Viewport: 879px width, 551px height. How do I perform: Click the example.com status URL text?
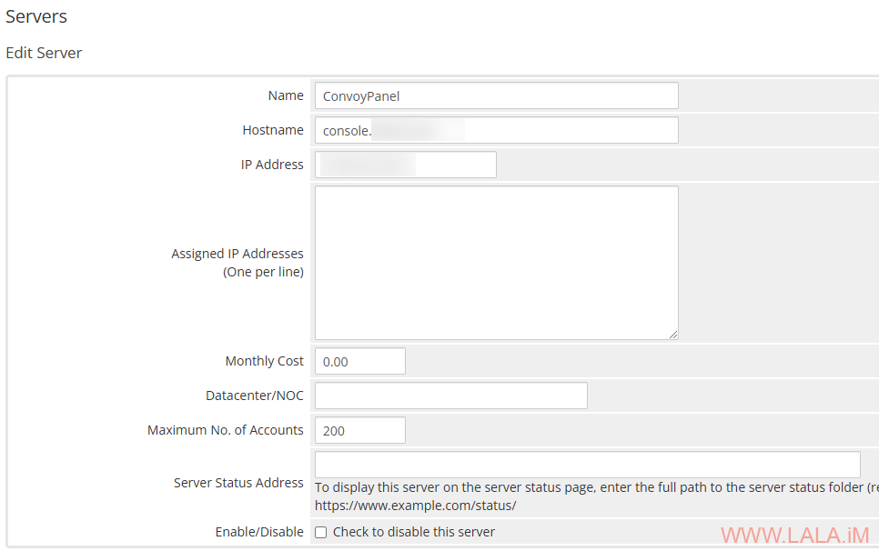pyautogui.click(x=416, y=505)
